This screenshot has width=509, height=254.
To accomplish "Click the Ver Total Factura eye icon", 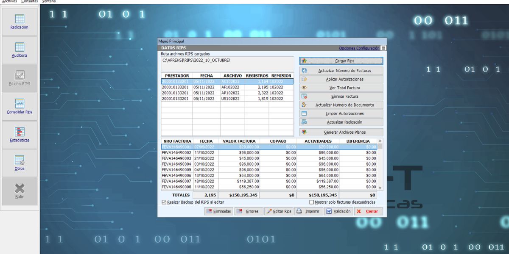I will (304, 88).
